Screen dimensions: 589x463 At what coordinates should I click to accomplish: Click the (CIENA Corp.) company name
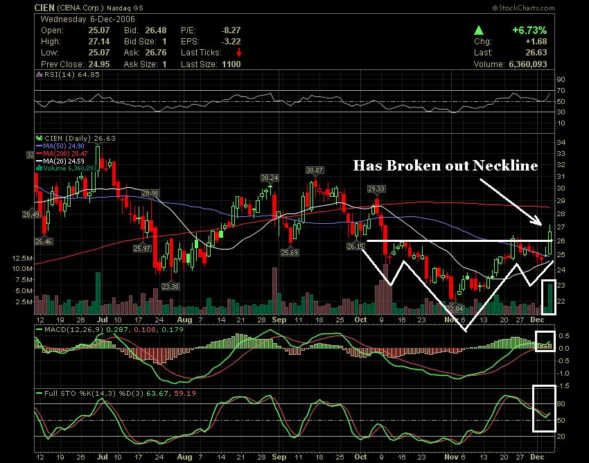[80, 8]
